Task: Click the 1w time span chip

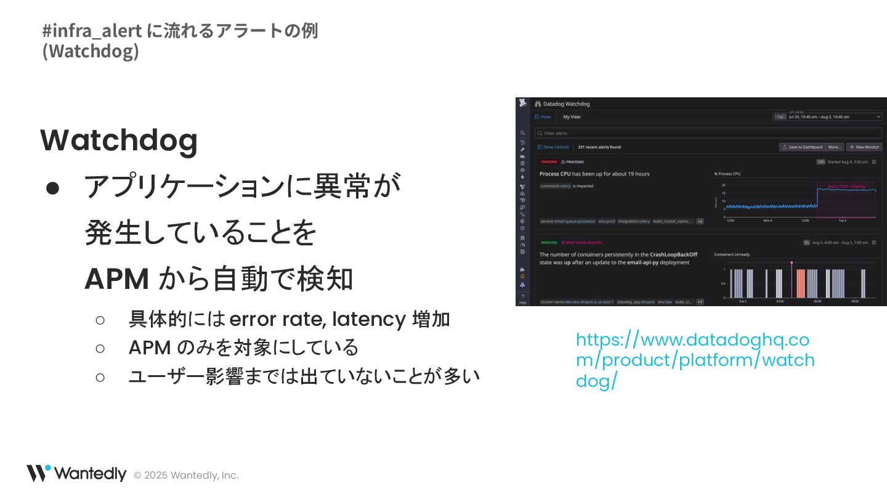Action: 780,116
